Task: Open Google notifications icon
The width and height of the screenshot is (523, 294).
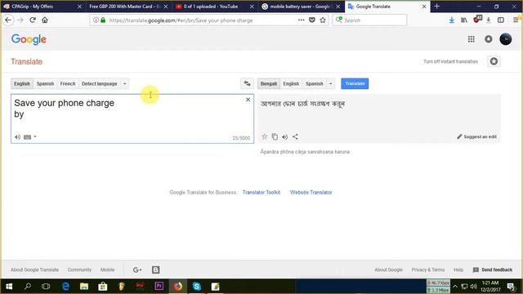Action: coord(489,39)
